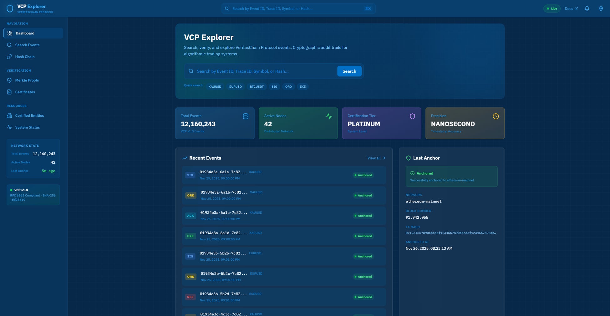Open BTCUSD quick search filter
This screenshot has height=316, width=610.
(x=257, y=87)
